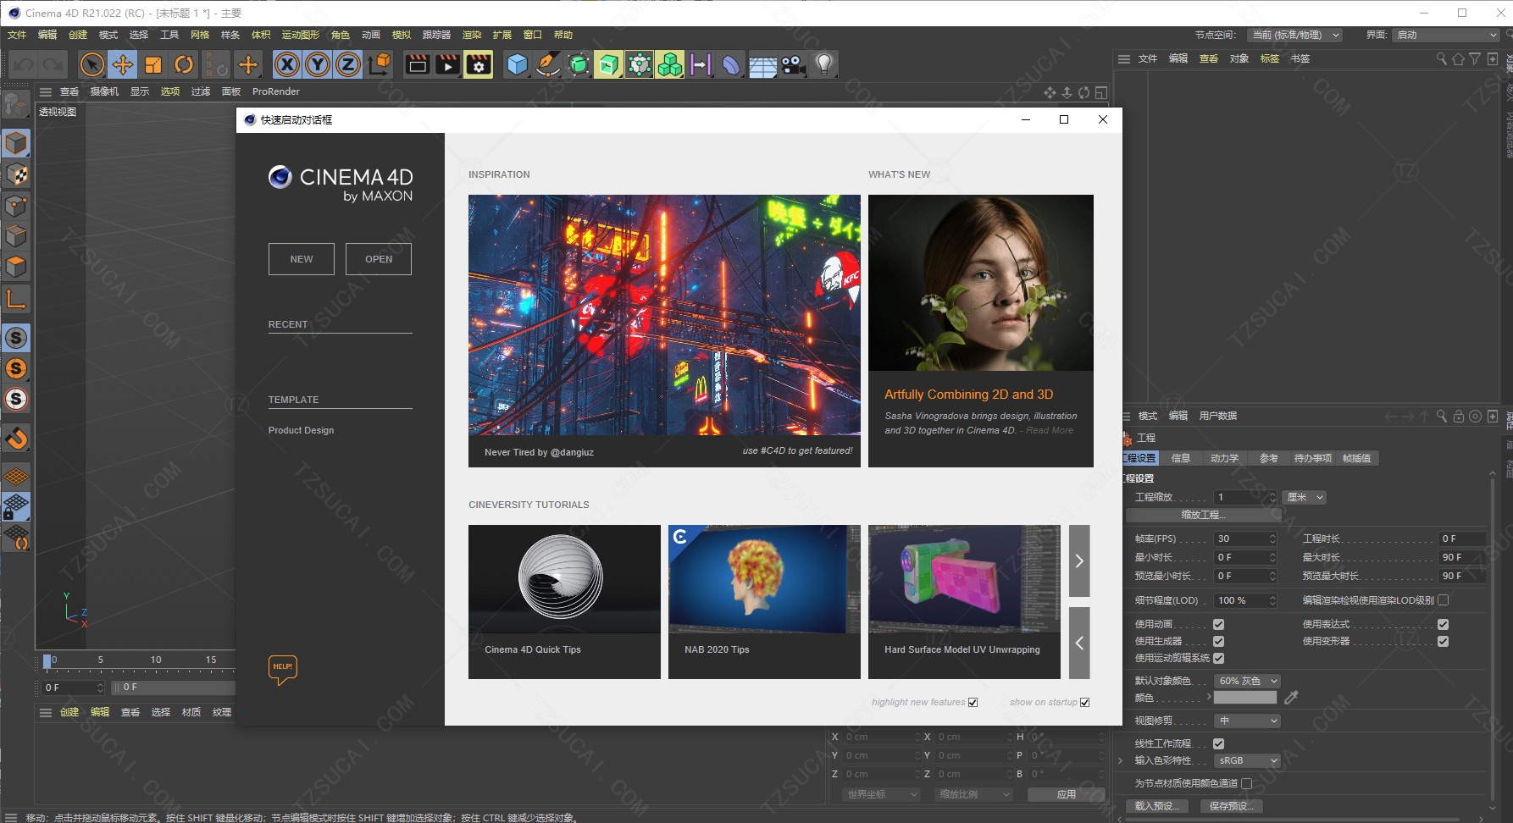Open the green Subdivision Surface generator

(579, 64)
